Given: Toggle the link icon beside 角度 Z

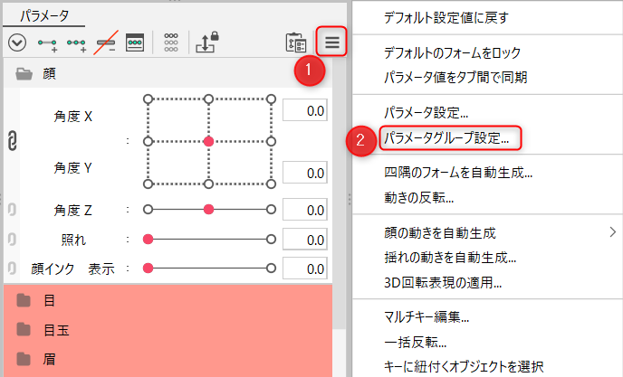Looking at the screenshot, I should pyautogui.click(x=13, y=210).
